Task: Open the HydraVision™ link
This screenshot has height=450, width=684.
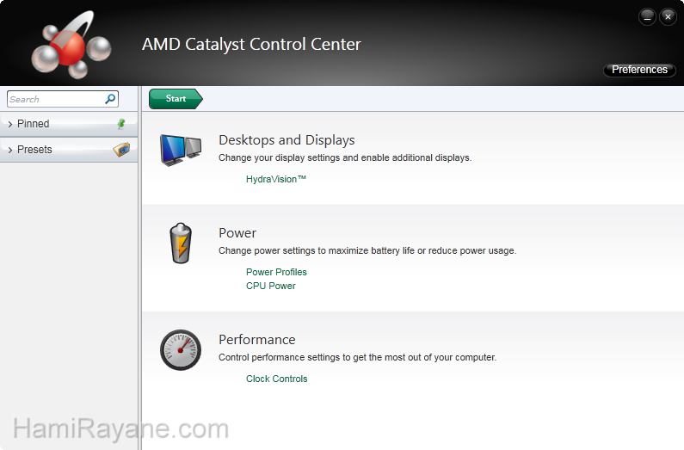Action: point(276,179)
